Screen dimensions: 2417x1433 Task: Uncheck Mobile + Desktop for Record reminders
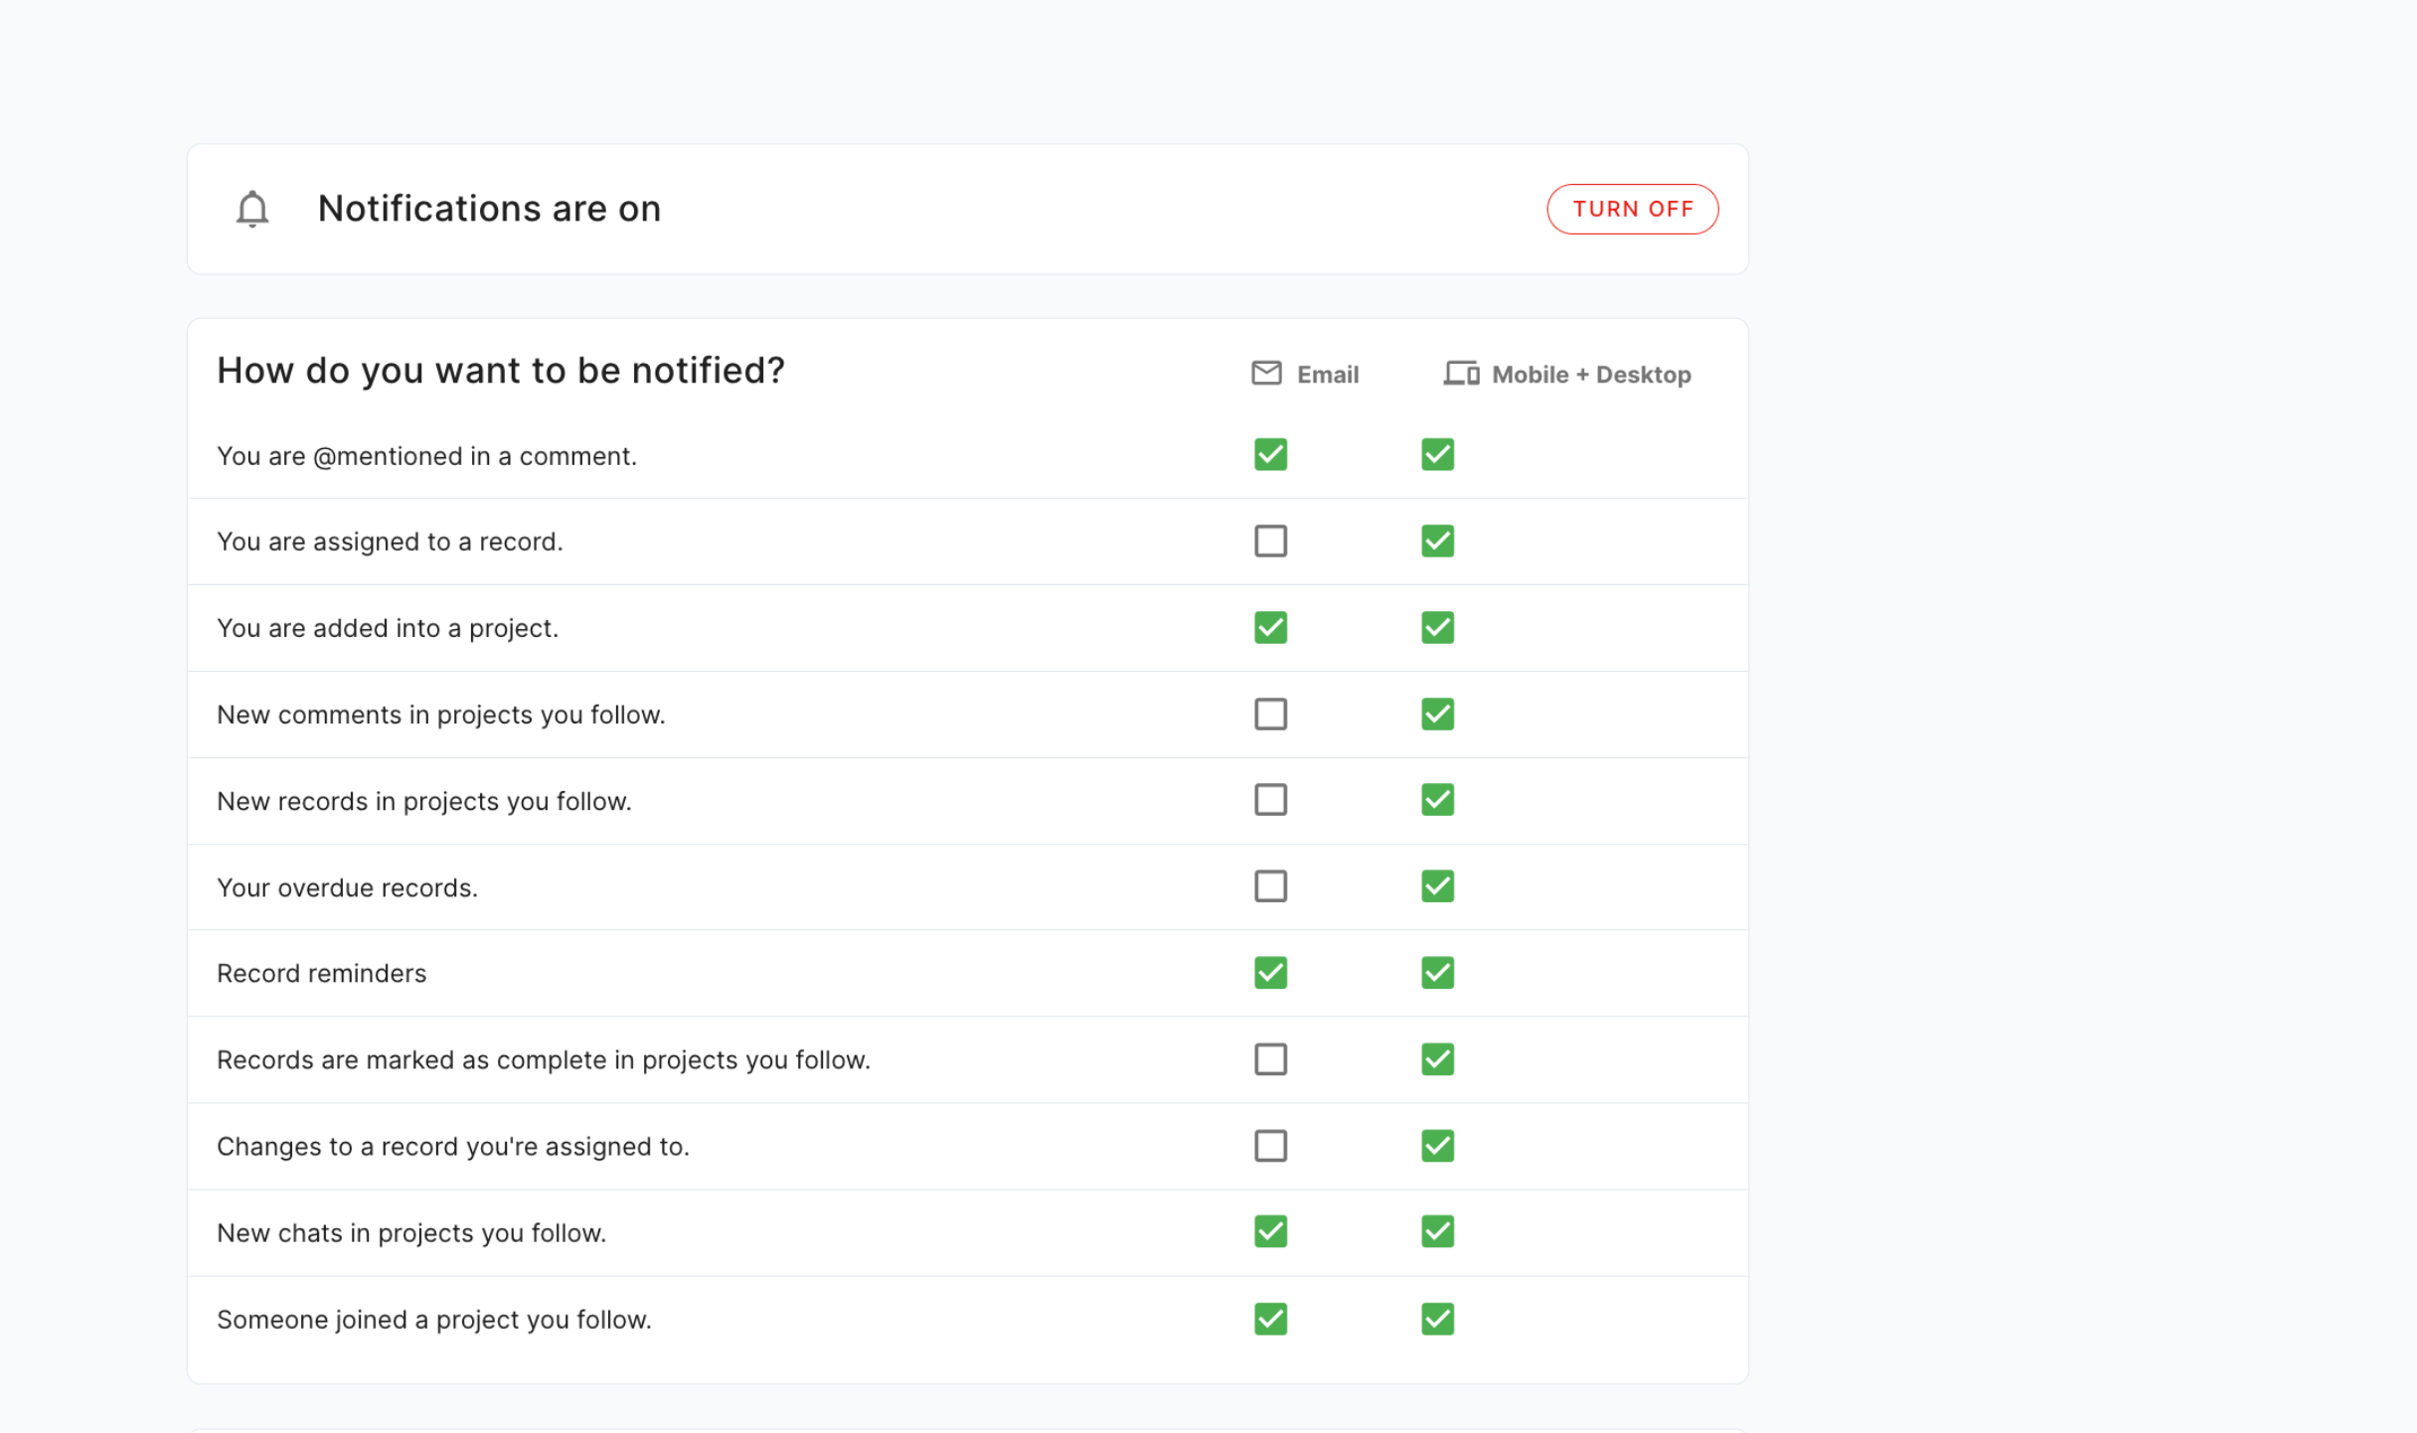[1437, 973]
